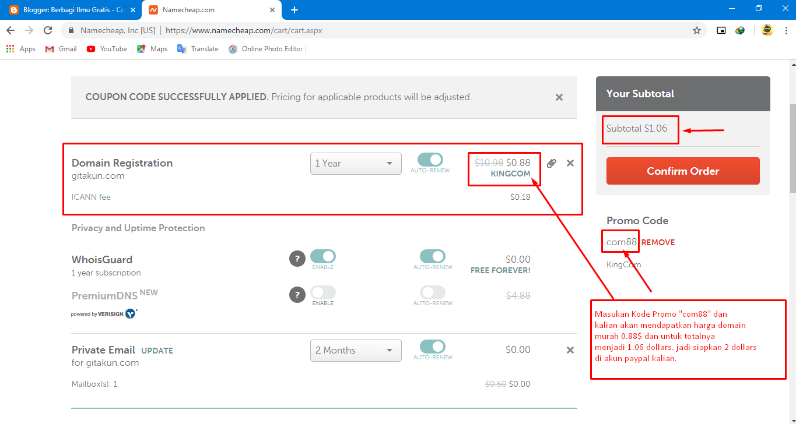The image size is (796, 424).
Task: Remove Domain Registration from the cart
Action: pos(570,163)
